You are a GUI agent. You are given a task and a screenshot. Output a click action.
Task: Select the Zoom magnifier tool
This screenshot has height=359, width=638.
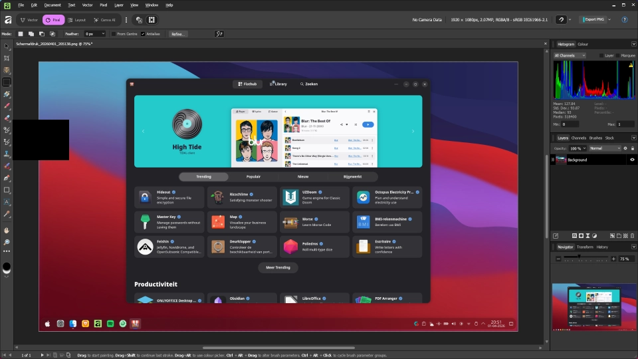tap(7, 243)
